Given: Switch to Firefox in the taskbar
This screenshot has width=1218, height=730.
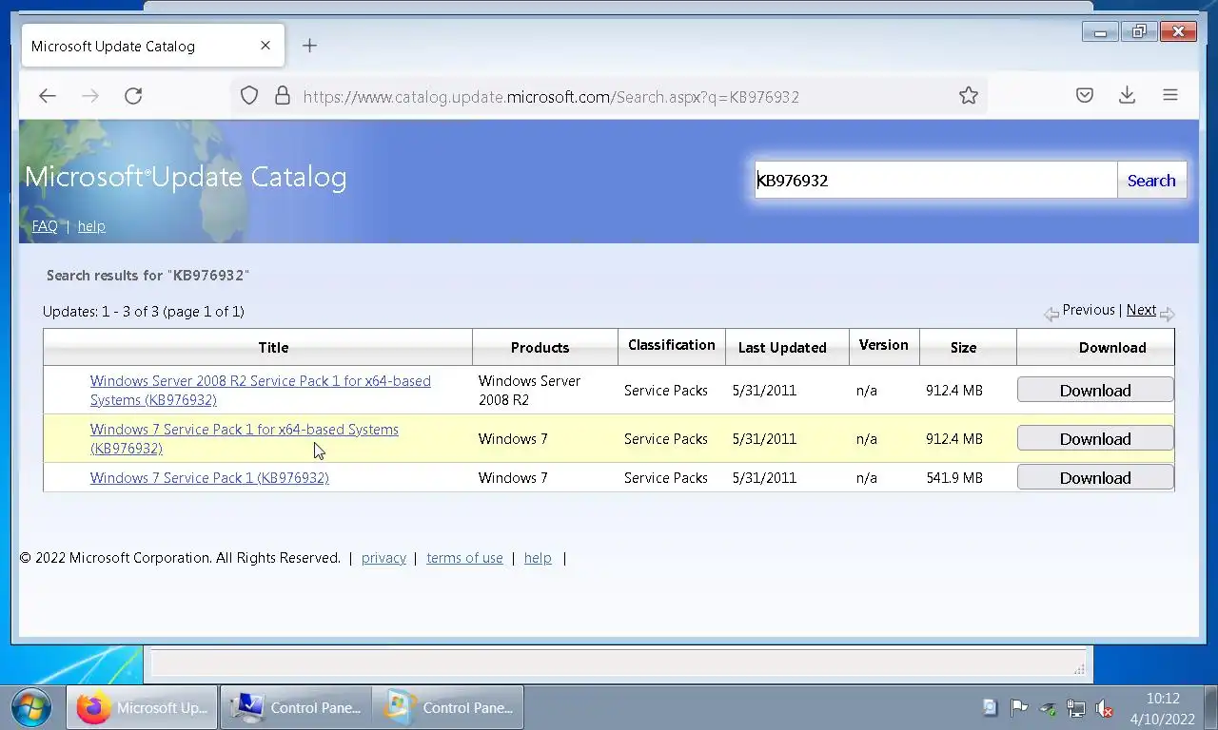Looking at the screenshot, I should click(x=142, y=707).
